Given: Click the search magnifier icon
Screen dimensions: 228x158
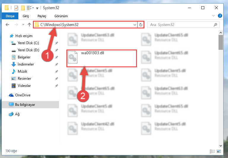Looking at the screenshot, I should (x=215, y=25).
